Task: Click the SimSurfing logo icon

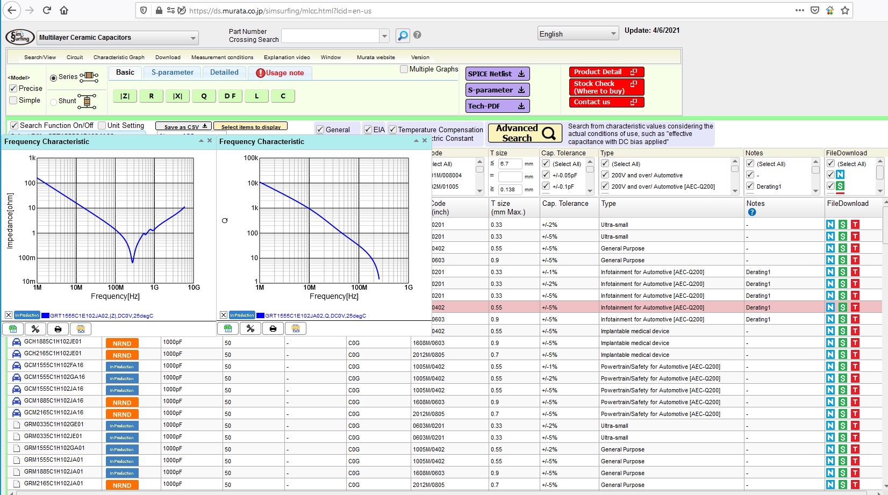Action: click(20, 37)
